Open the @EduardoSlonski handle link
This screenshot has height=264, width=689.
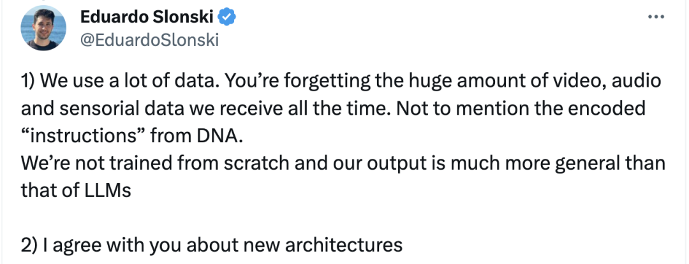[x=149, y=40]
